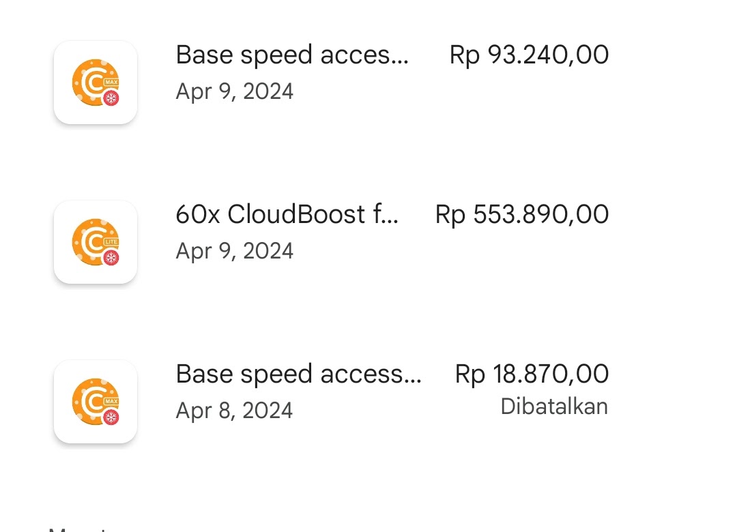735x532 pixels.
Task: Select the cancelled Base speed access order from Apr 8
Action: [x=298, y=374]
